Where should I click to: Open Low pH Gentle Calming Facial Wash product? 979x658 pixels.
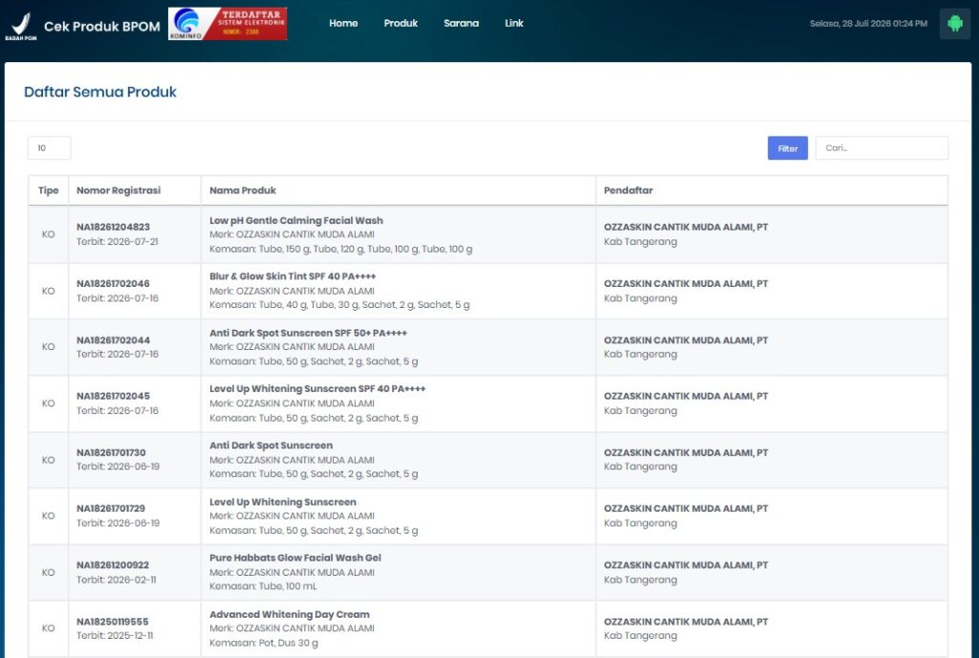click(x=296, y=220)
